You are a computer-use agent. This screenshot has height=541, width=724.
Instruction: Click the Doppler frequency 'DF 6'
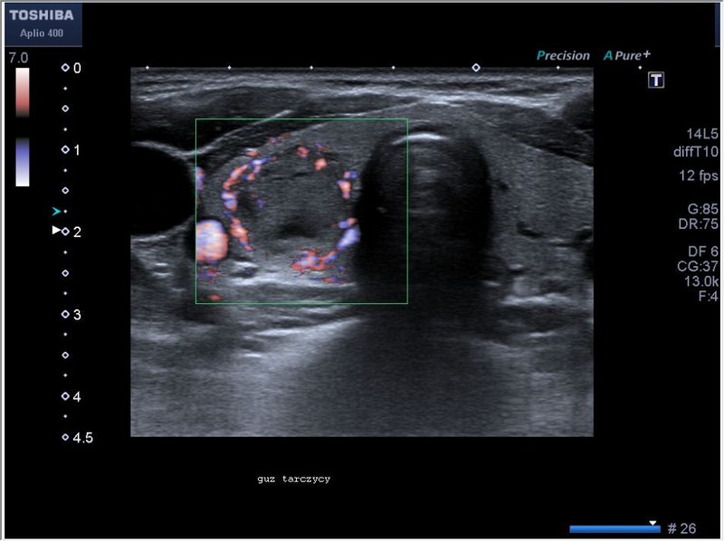click(703, 252)
